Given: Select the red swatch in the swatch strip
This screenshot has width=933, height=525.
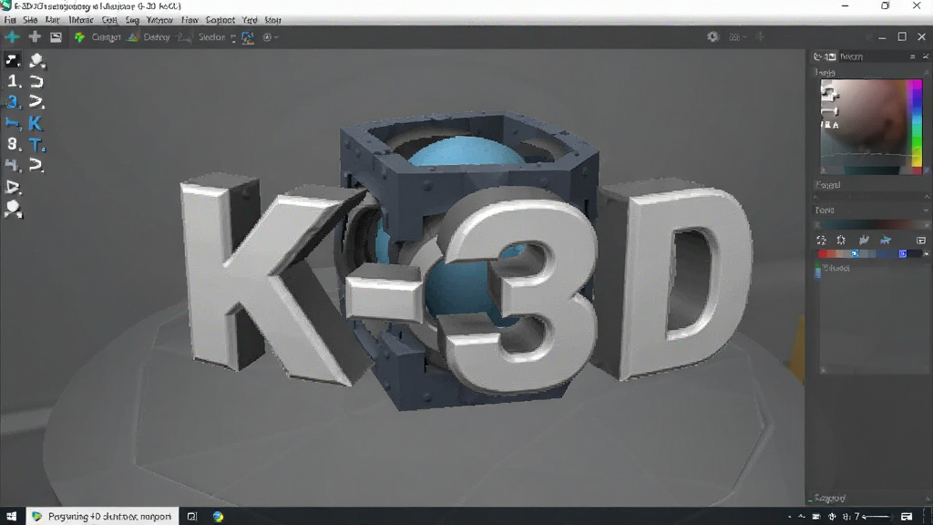Looking at the screenshot, I should pyautogui.click(x=823, y=253).
